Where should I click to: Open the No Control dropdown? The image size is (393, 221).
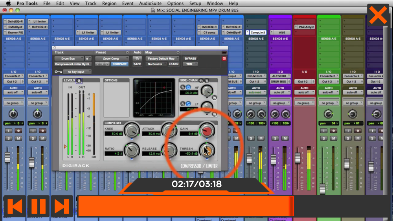coord(156,64)
